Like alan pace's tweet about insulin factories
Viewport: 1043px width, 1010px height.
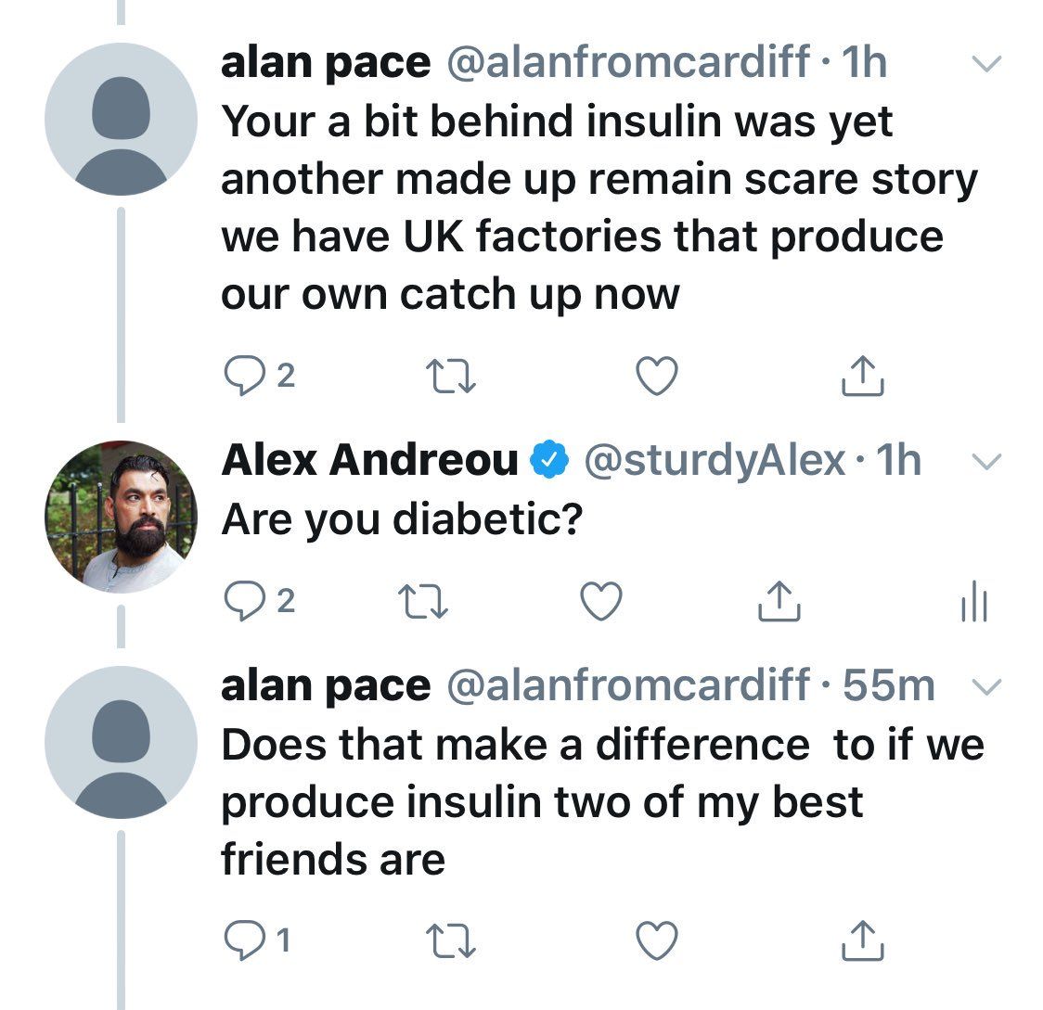click(x=656, y=376)
